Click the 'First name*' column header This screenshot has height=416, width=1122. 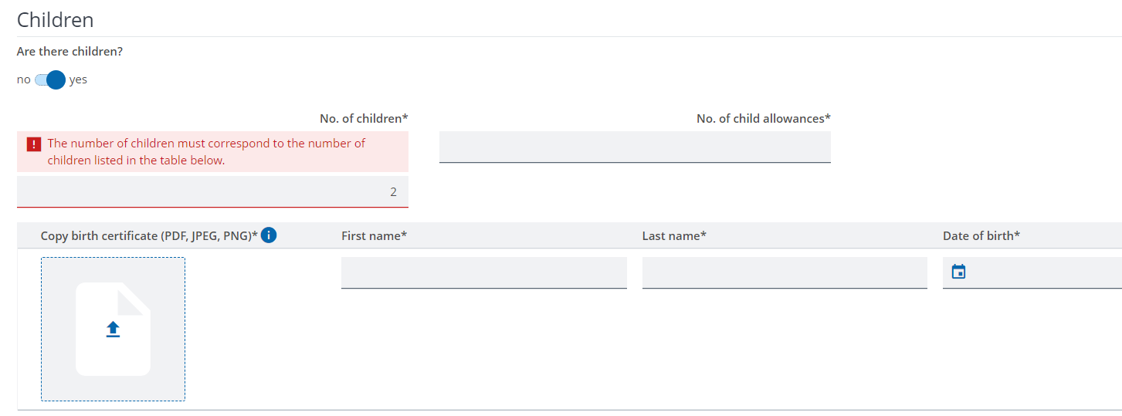pyautogui.click(x=374, y=235)
